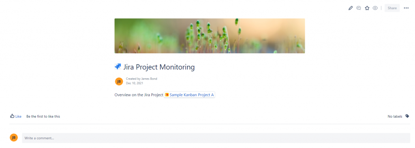Open inline comments via speech bubble icon
Image resolution: width=415 pixels, height=148 pixels.
point(359,8)
